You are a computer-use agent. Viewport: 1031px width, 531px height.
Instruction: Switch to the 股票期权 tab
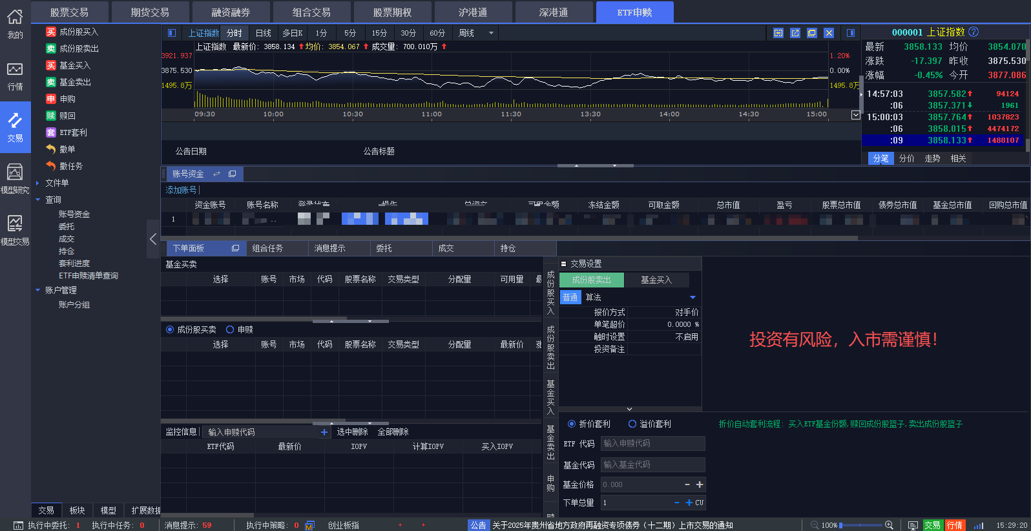(x=392, y=12)
